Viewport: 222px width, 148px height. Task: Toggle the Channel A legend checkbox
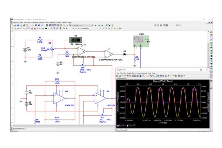(118, 126)
